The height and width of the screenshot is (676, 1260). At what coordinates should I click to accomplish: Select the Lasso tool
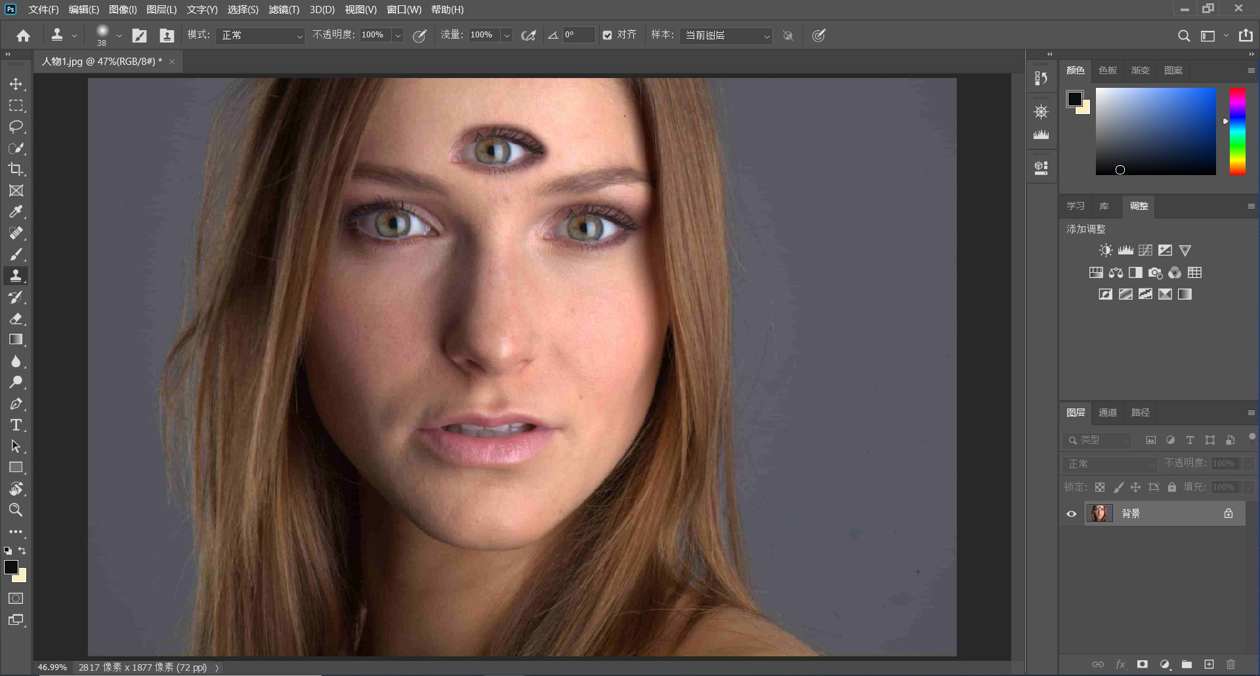coord(16,127)
